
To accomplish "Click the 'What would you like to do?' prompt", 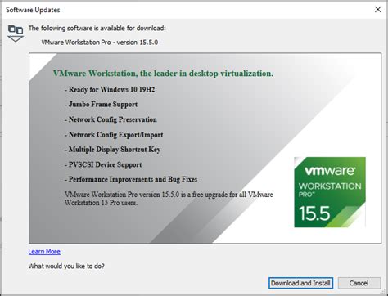I will pos(66,266).
